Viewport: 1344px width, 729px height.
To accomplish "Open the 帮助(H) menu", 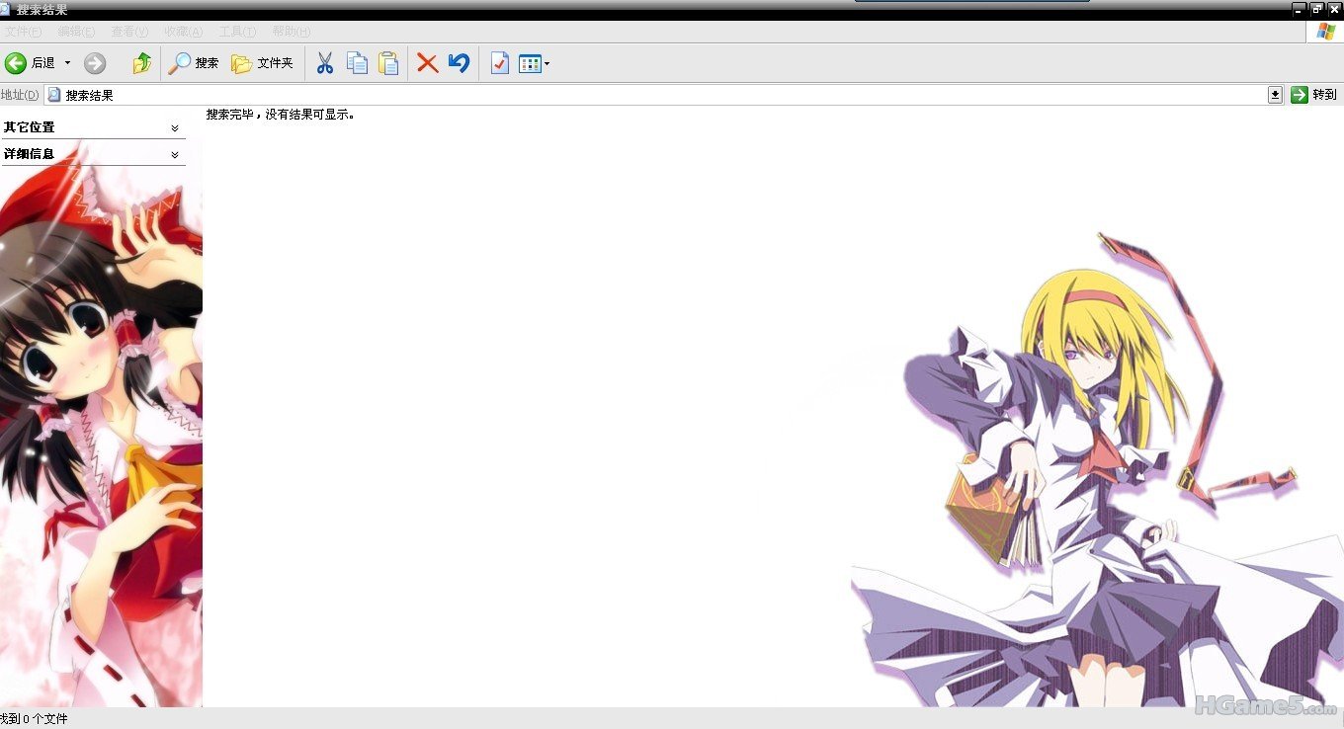I will tap(291, 32).
